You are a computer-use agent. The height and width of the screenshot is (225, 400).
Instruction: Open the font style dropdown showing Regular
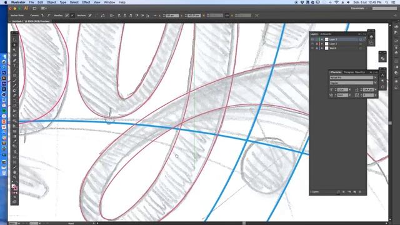[375, 83]
